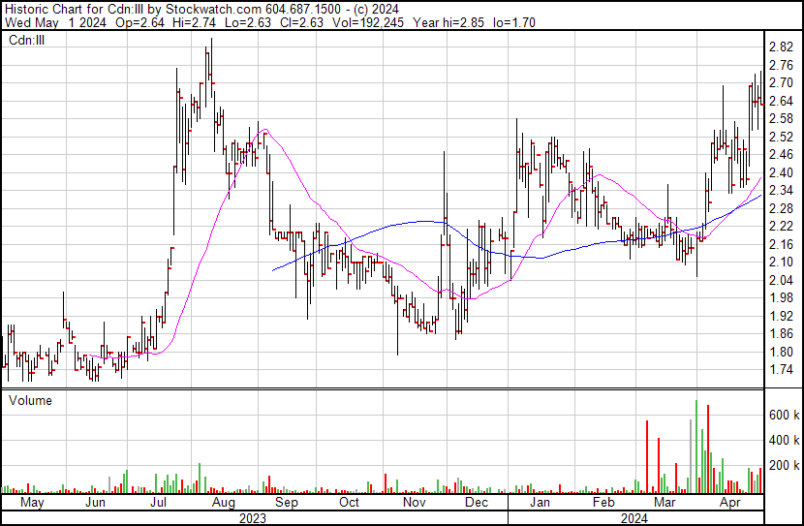Click the tall red volume bar in late February

click(x=647, y=456)
